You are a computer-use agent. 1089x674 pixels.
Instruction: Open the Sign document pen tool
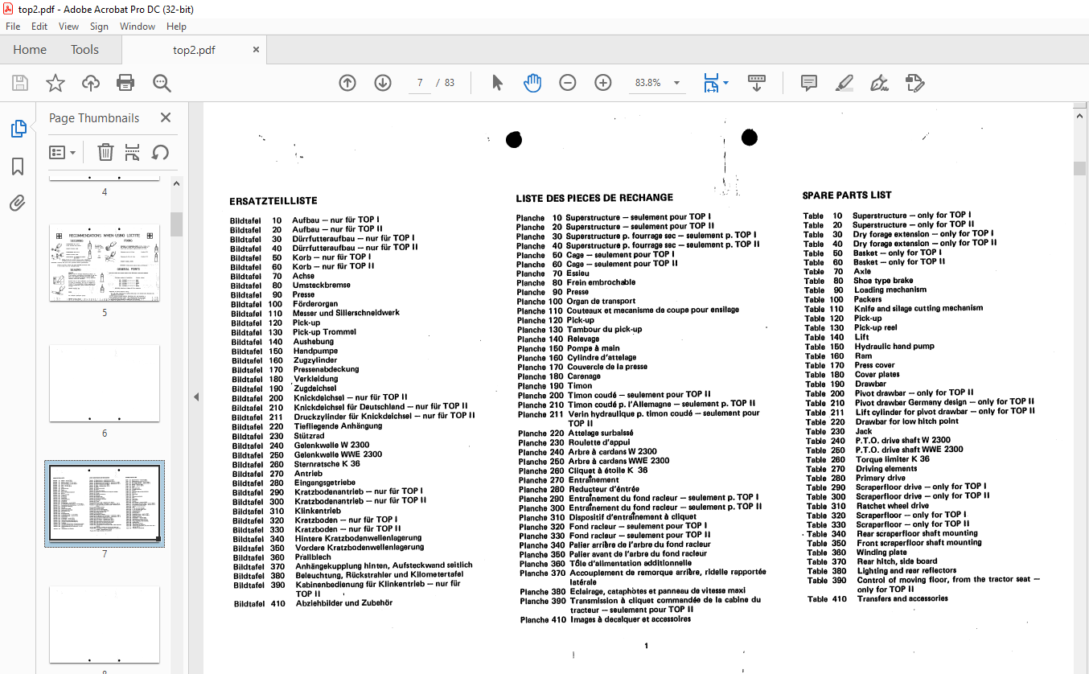pos(879,83)
